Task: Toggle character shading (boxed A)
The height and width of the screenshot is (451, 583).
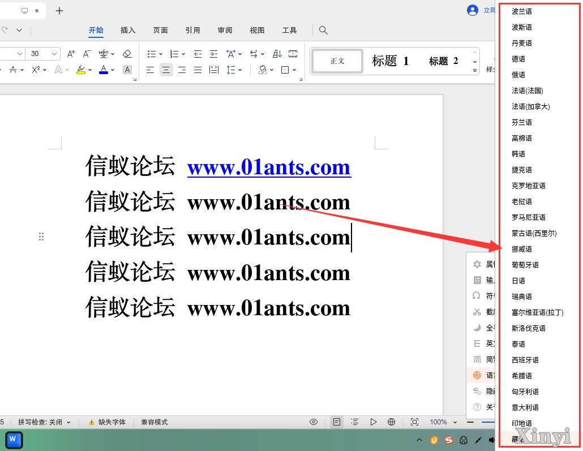Action: 127,70
